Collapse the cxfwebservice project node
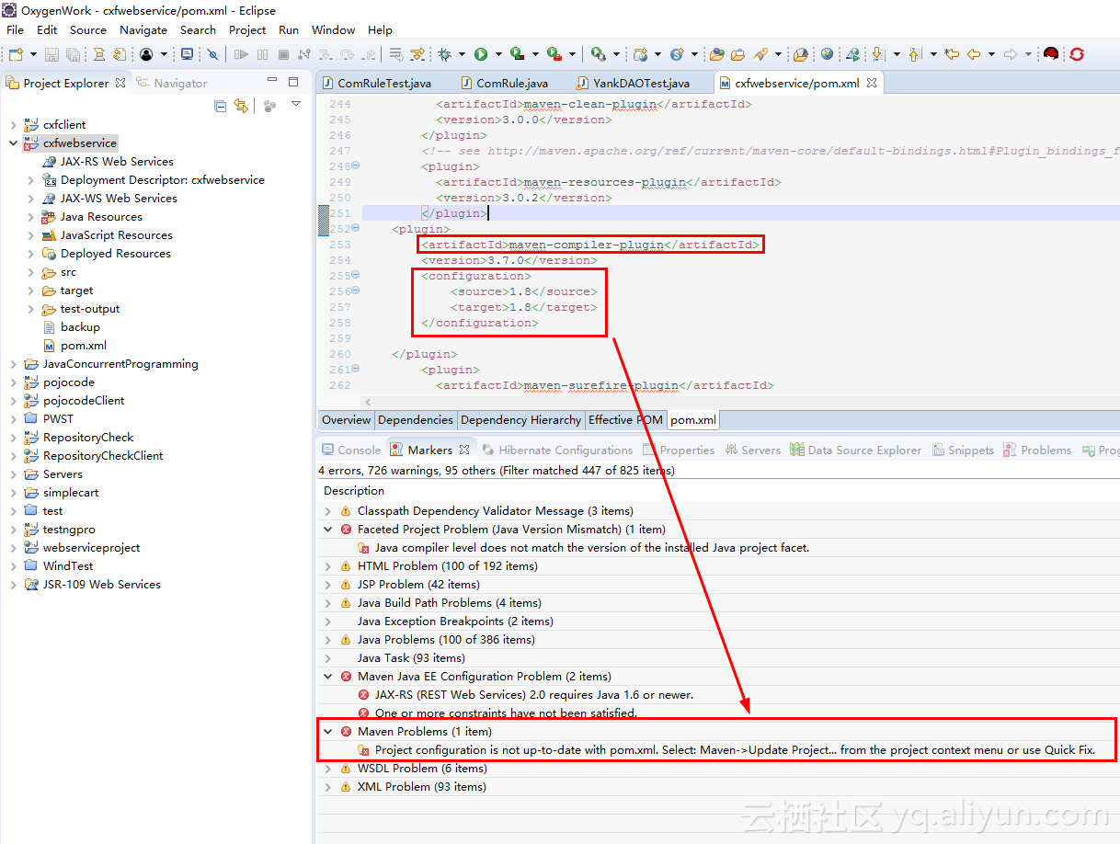This screenshot has width=1120, height=844. pyautogui.click(x=13, y=143)
